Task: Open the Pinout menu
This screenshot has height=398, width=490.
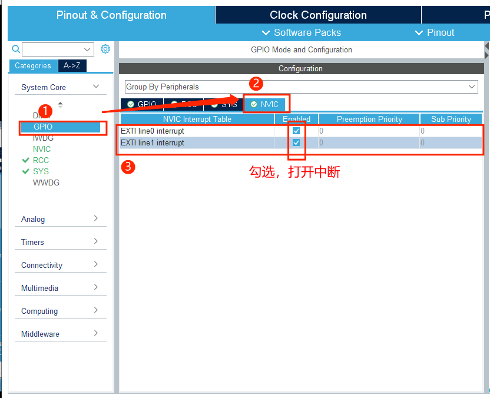Action: click(x=435, y=33)
